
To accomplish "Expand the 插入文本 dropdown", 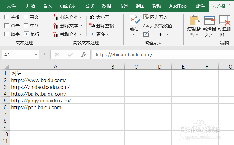I will pos(81,17).
